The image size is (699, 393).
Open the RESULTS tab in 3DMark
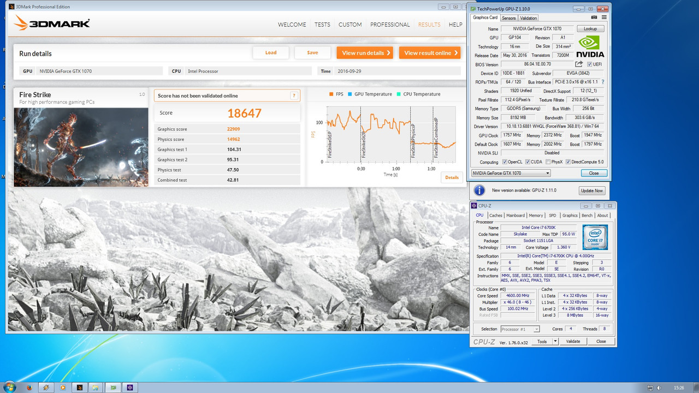429,25
